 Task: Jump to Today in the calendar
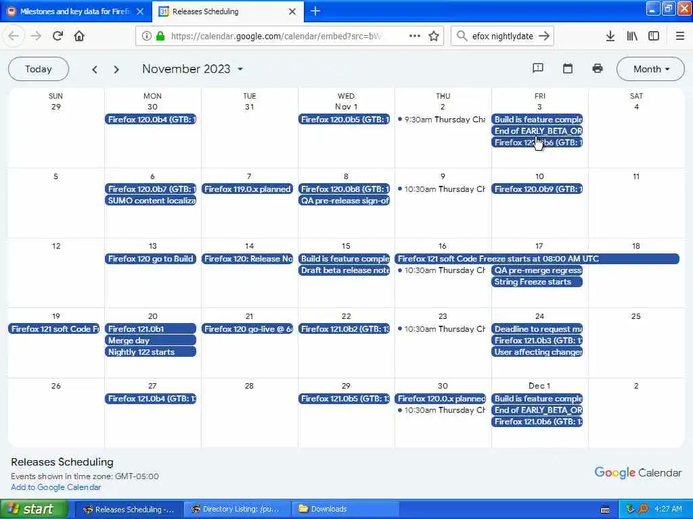pos(39,69)
